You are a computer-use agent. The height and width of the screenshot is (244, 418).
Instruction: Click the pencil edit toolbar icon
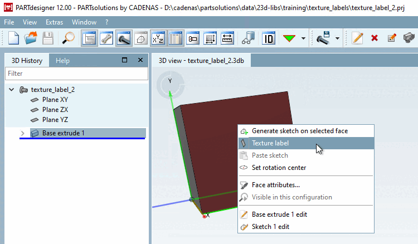[x=357, y=38]
